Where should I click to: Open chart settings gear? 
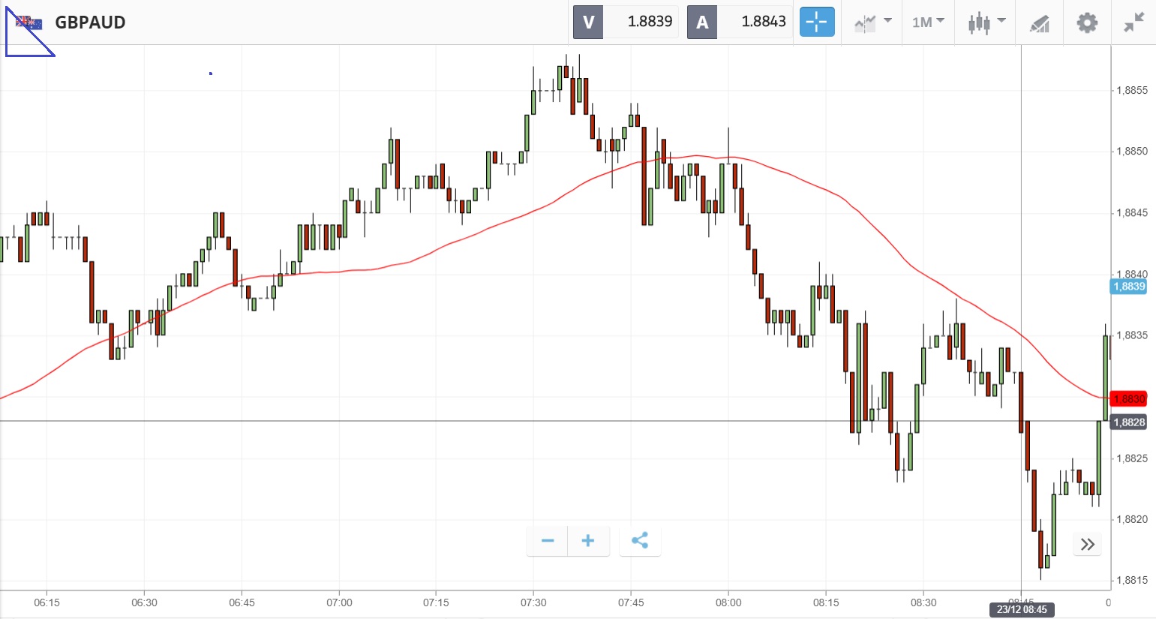tap(1087, 23)
